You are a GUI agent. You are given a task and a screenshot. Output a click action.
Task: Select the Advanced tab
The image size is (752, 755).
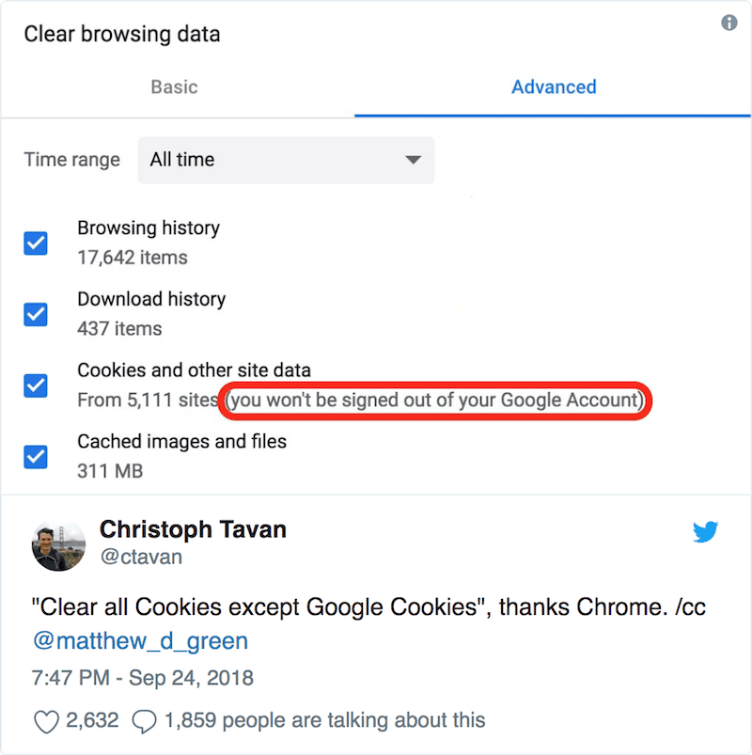[554, 87]
